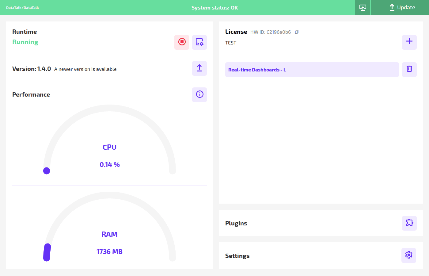Click the Version: 1.4.0 label
Screen dimensions: 429x276
pyautogui.click(x=32, y=69)
